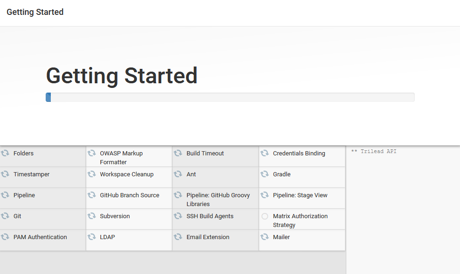Click the Timestamper installation spinner icon

tap(5, 174)
